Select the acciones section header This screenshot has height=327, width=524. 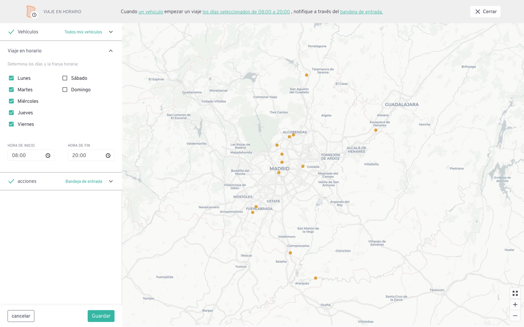point(27,181)
